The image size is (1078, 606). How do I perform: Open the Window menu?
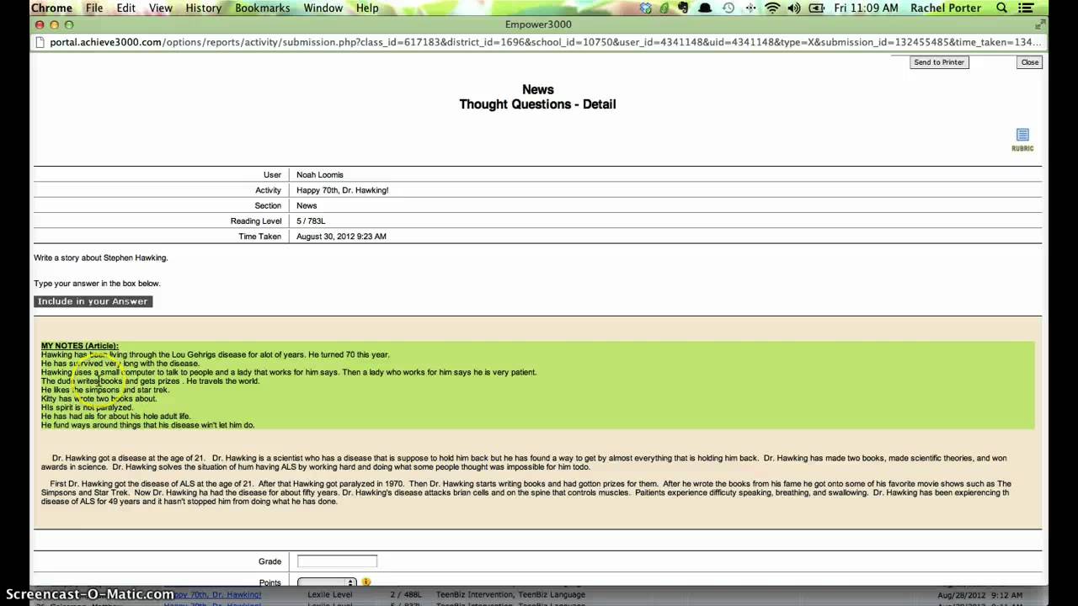[x=323, y=8]
